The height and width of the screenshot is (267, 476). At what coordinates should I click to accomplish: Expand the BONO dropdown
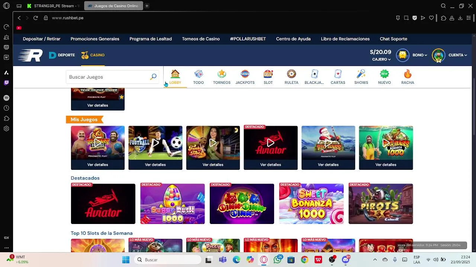tap(419, 55)
